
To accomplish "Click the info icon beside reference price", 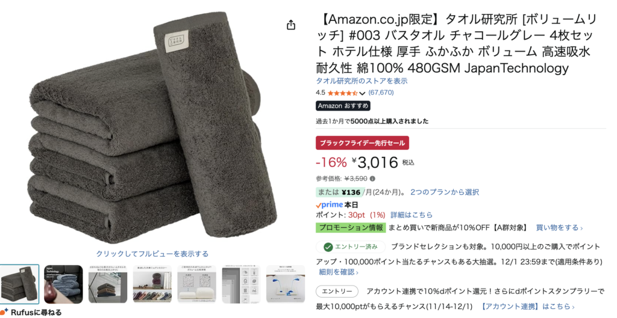I will (372, 179).
